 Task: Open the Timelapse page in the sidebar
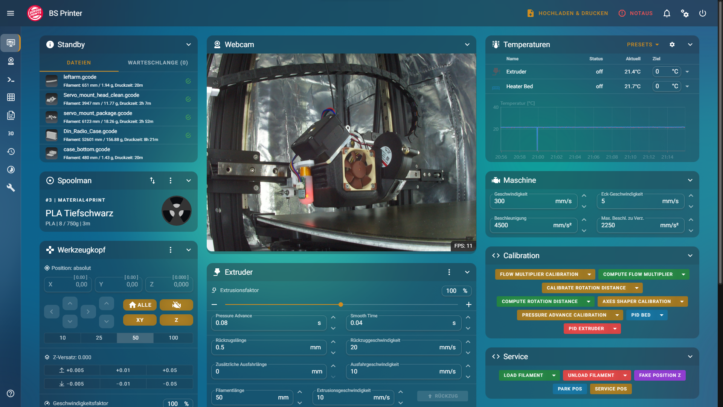(x=11, y=170)
